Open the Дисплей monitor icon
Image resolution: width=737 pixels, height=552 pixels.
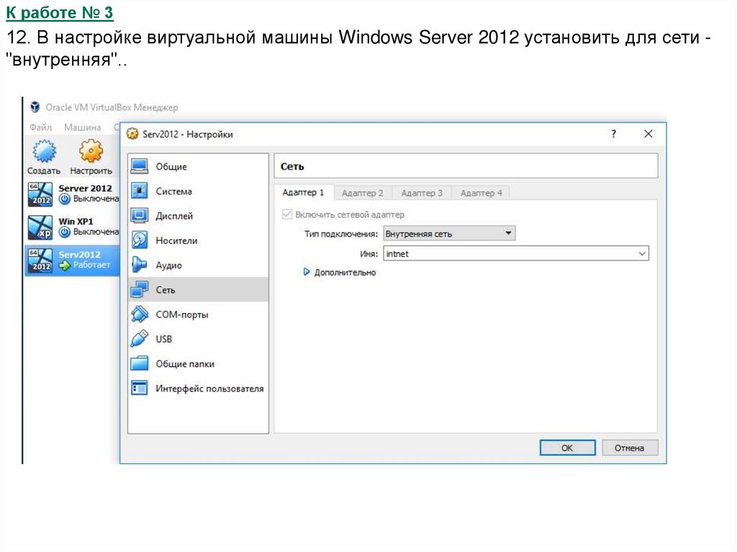(139, 216)
